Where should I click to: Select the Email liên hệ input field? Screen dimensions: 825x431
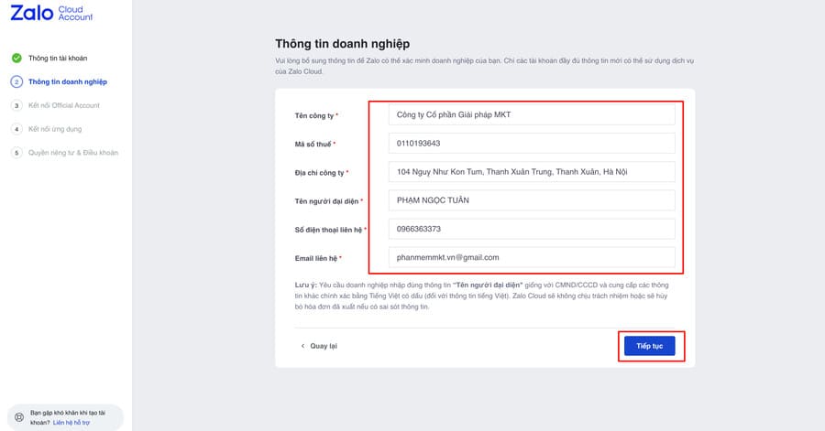coord(532,257)
